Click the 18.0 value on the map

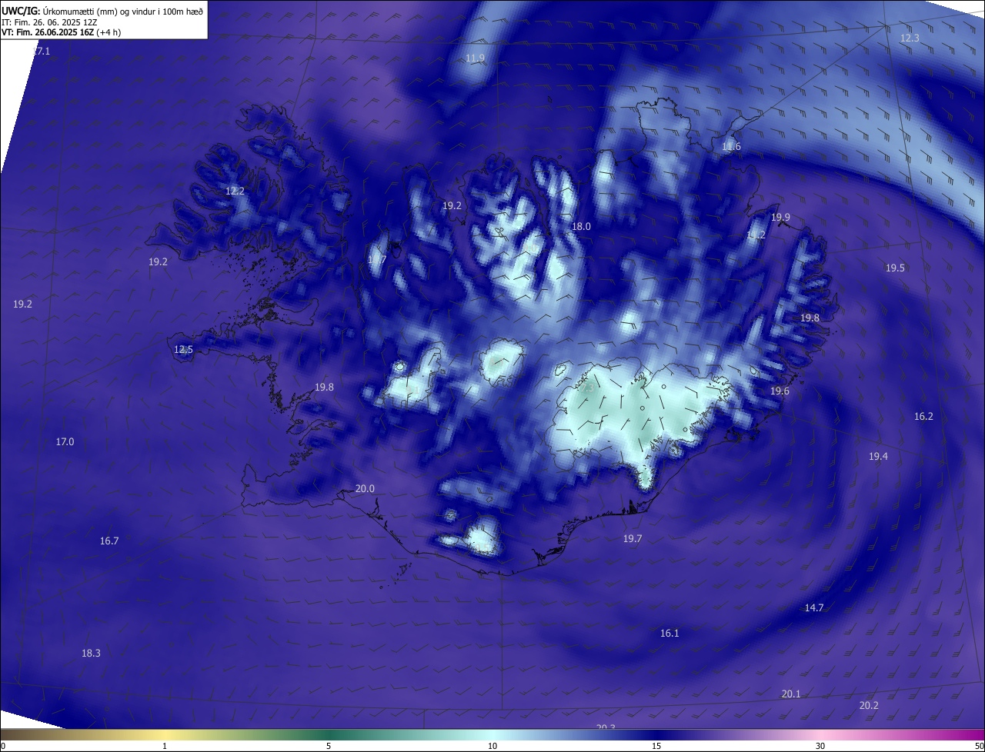(x=581, y=226)
